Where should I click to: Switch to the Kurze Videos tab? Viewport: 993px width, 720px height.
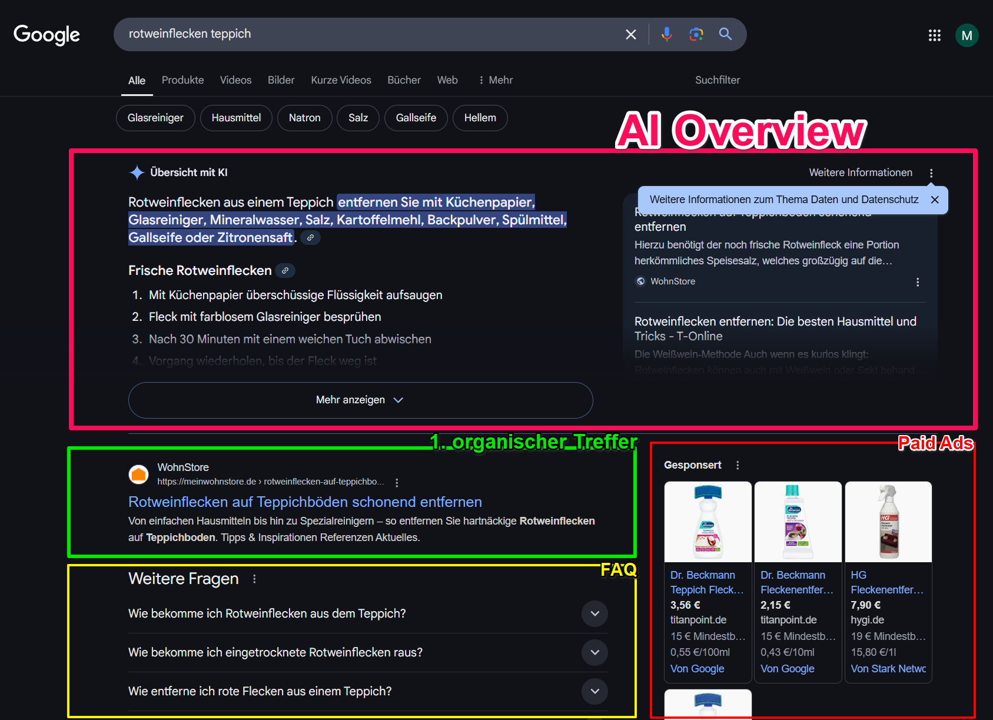point(341,80)
